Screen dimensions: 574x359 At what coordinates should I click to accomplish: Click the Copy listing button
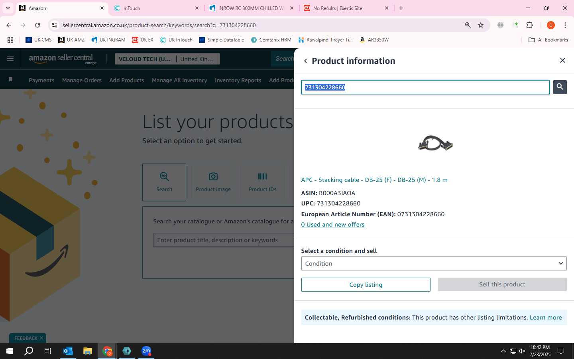click(366, 285)
